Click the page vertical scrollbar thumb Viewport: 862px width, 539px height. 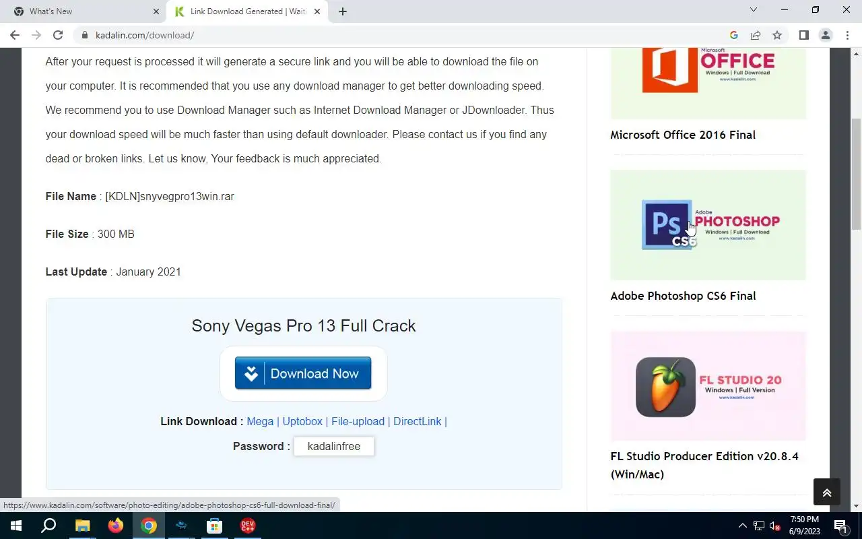click(x=857, y=174)
